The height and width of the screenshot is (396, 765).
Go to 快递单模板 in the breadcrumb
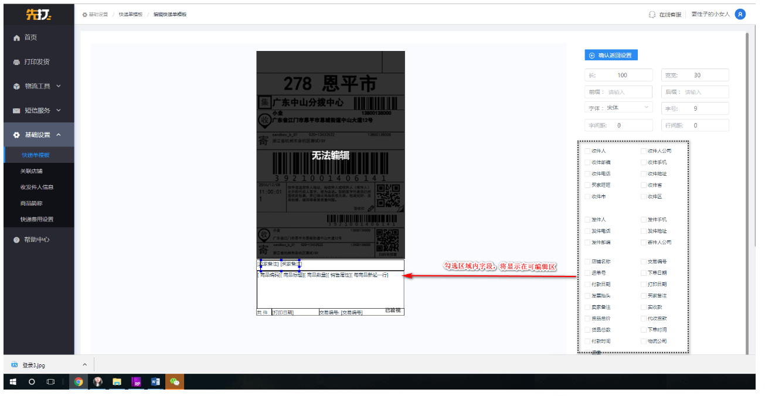131,14
